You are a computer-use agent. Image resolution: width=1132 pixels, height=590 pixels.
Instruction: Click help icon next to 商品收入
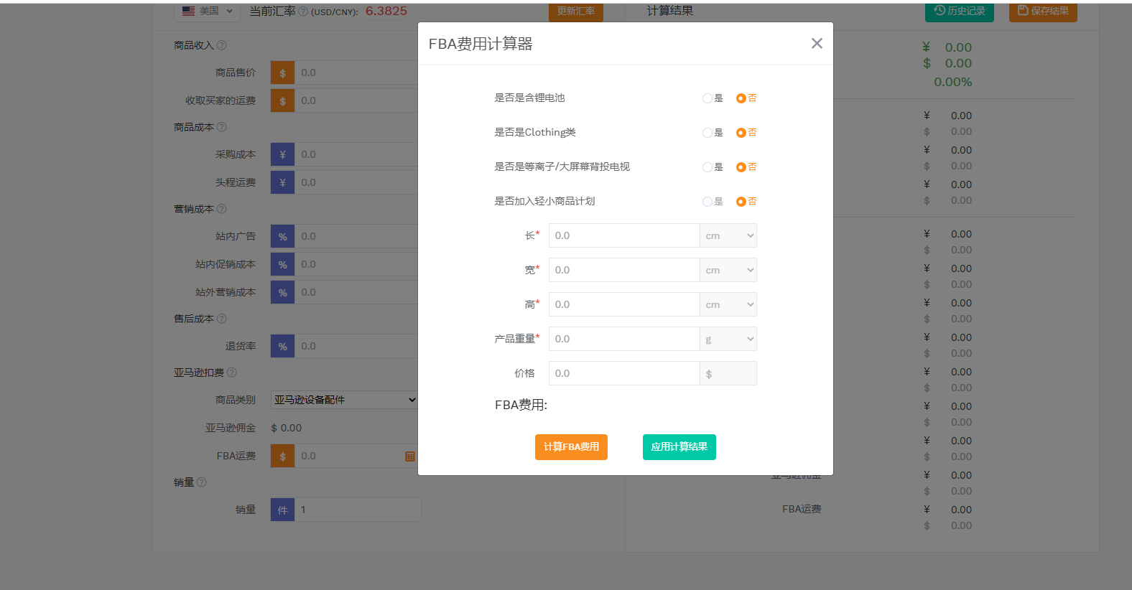point(222,45)
